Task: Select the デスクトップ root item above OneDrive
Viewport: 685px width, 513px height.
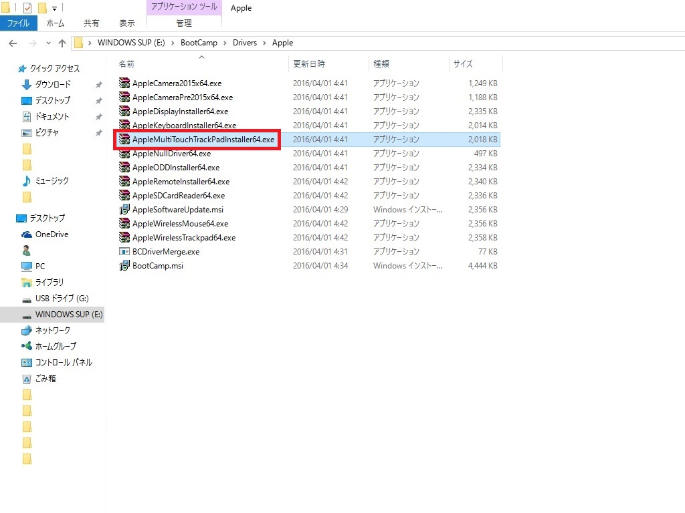Action: 47,218
